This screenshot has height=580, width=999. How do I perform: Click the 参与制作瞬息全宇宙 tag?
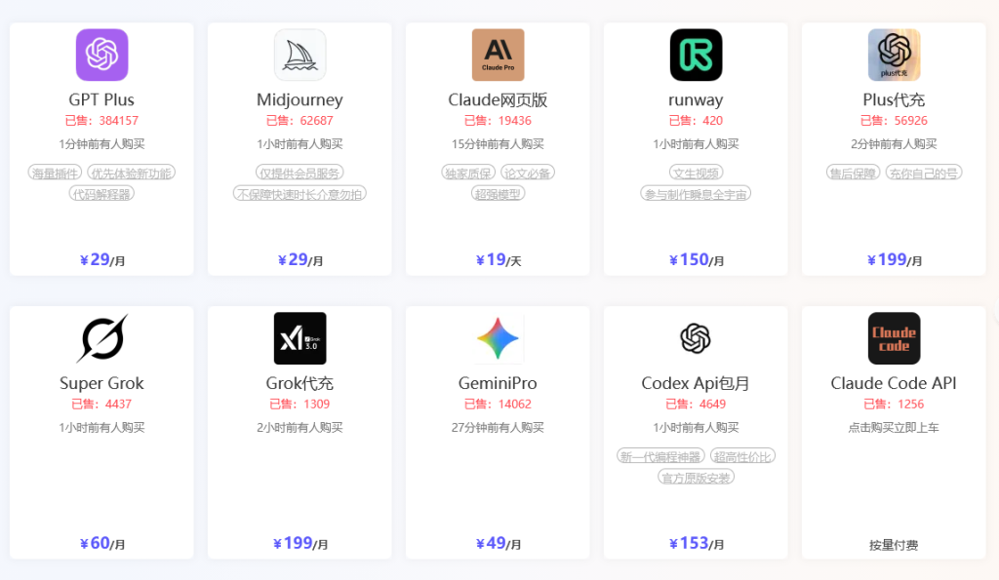(696, 194)
